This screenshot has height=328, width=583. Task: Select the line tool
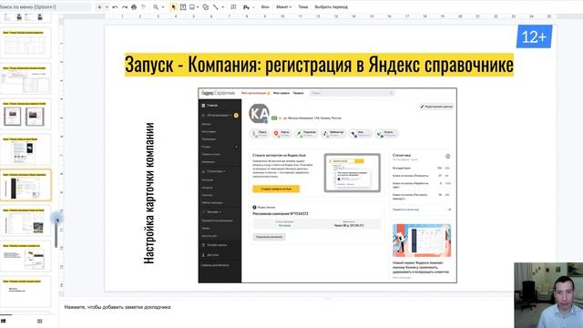tap(216, 7)
